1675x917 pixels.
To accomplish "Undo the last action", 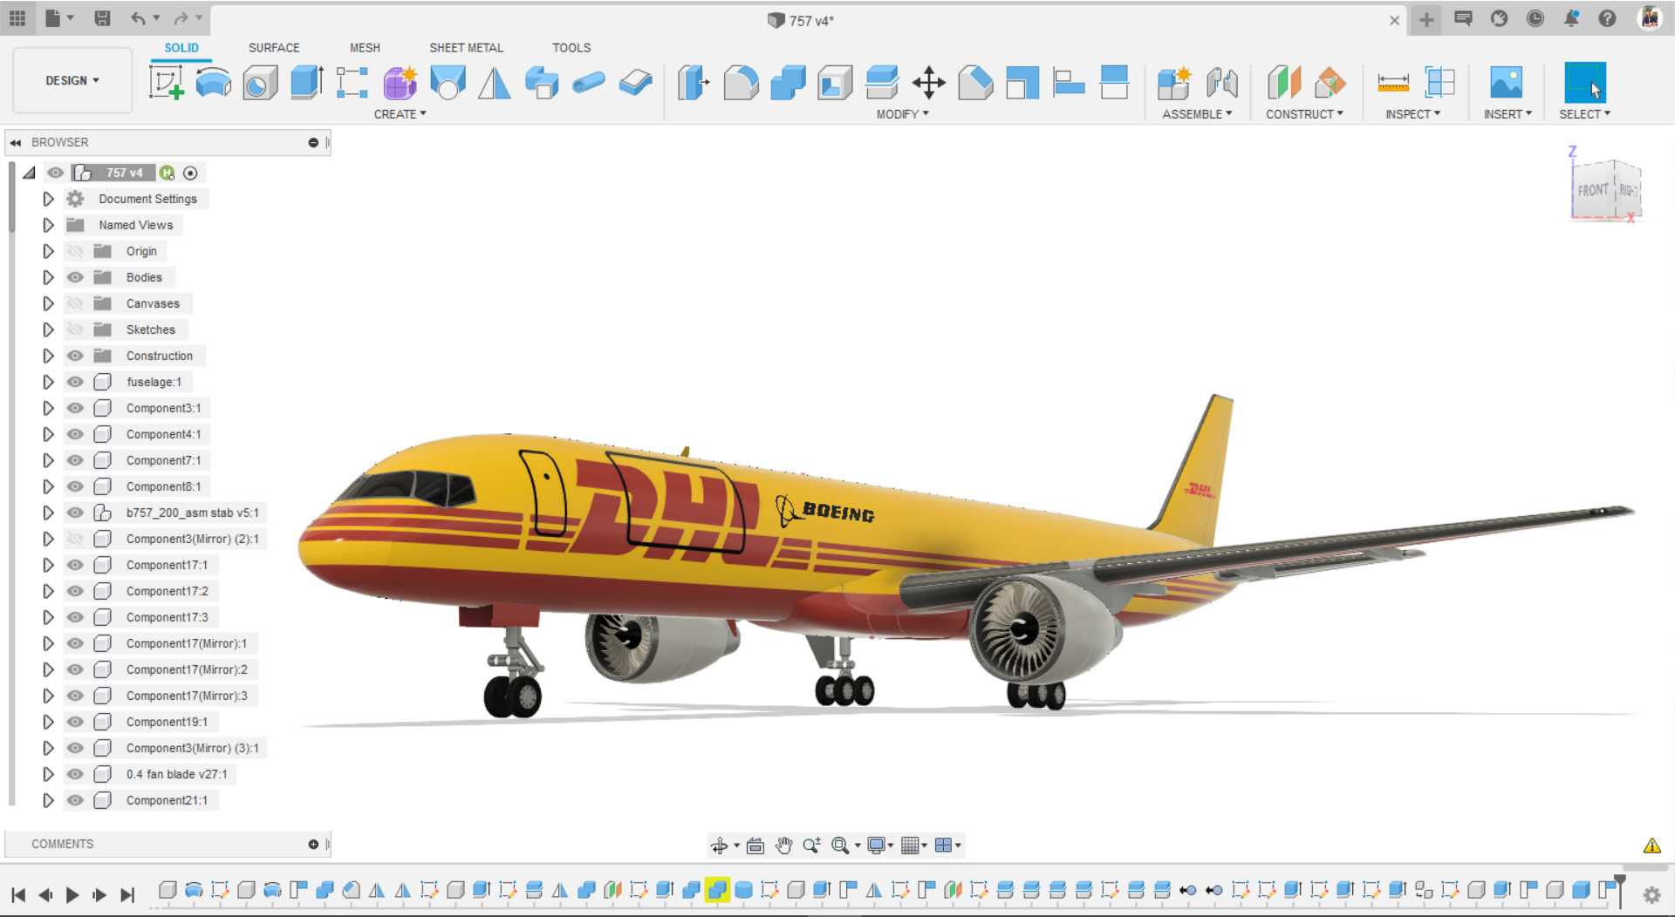I will pyautogui.click(x=138, y=18).
